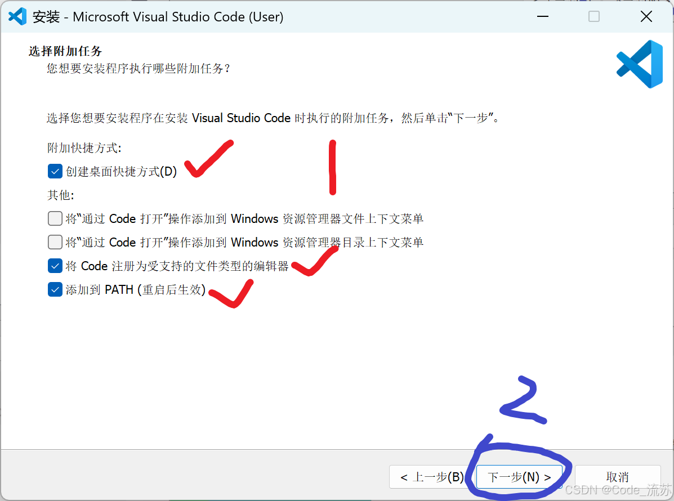
Task: Click the label '其他:'
Action: (x=61, y=195)
